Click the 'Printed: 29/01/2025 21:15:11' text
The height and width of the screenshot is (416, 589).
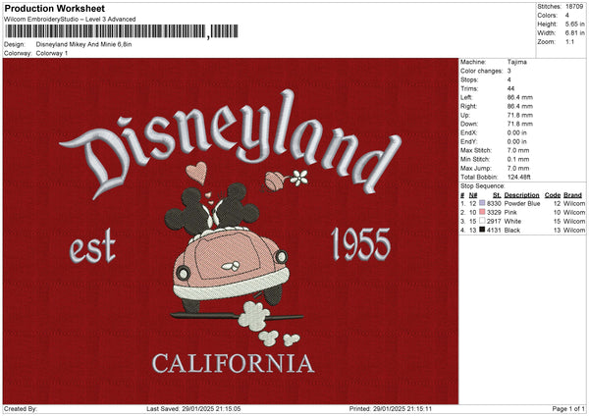[x=391, y=408]
